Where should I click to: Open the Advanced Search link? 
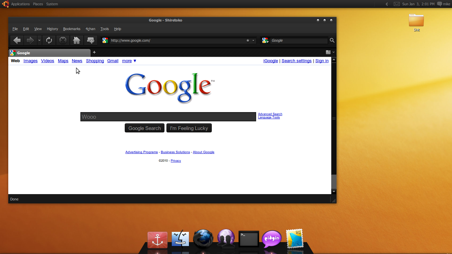(270, 114)
